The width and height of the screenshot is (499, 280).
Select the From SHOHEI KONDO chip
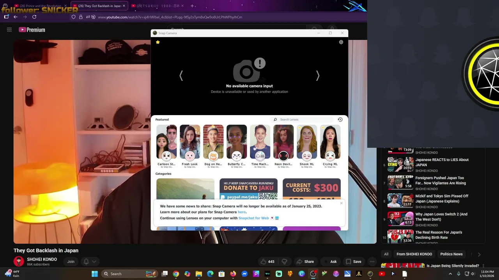coord(414,254)
